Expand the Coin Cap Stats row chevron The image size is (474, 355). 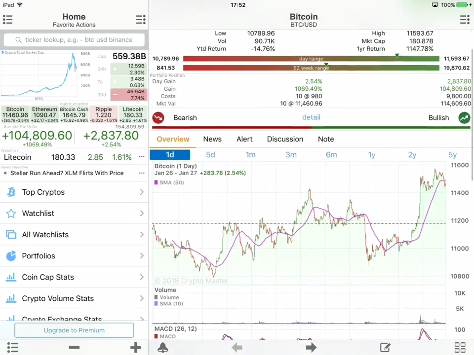[x=142, y=277]
